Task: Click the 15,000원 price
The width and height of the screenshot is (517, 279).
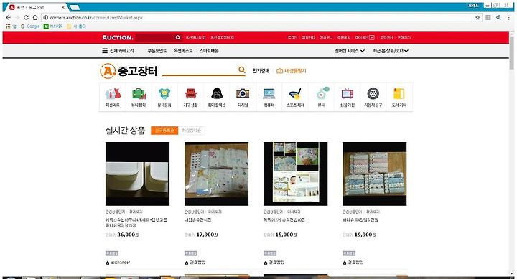Action: (286, 235)
